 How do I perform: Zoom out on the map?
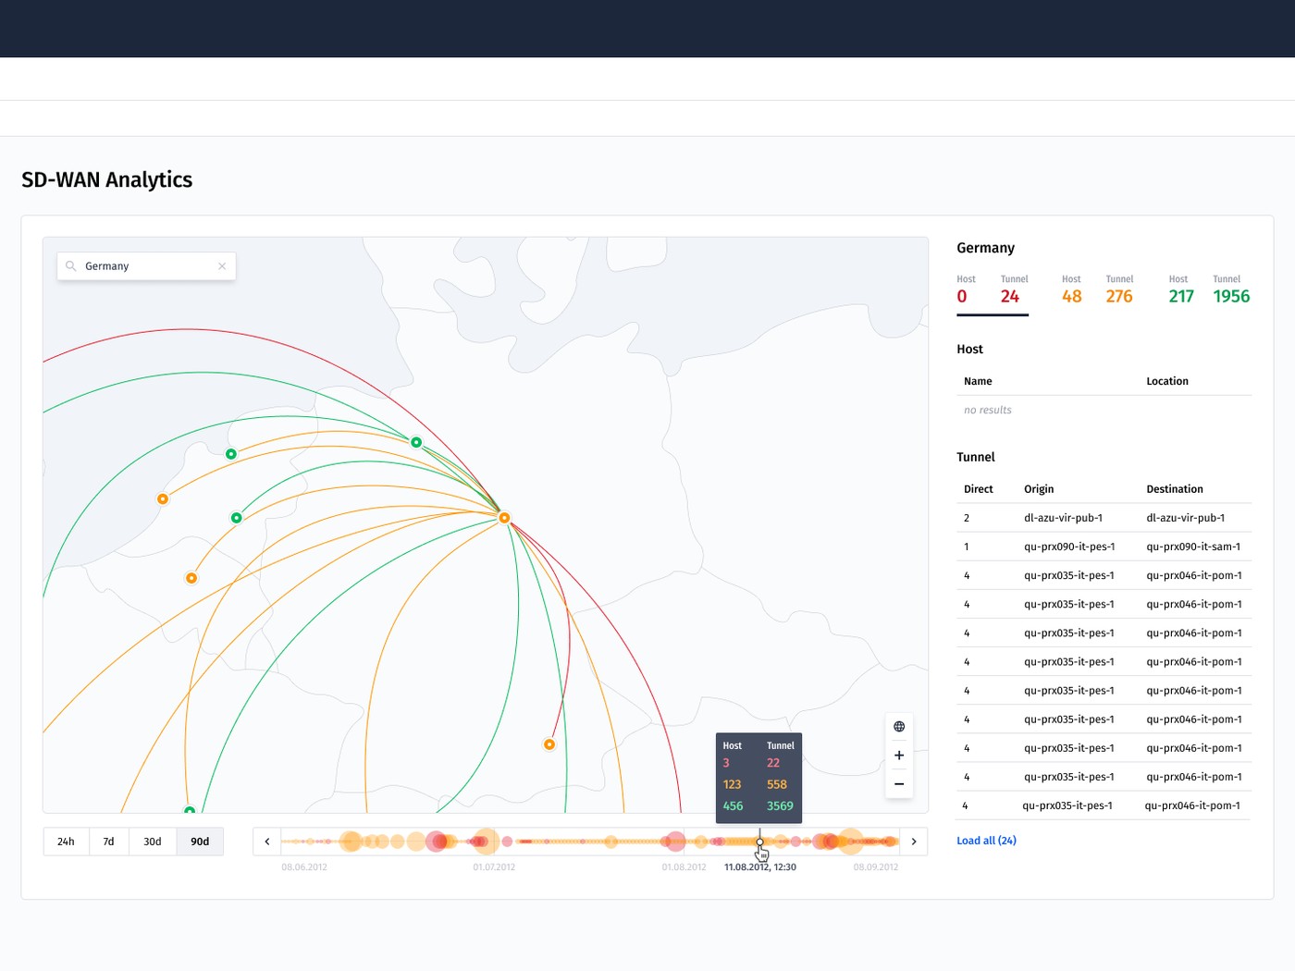899,784
